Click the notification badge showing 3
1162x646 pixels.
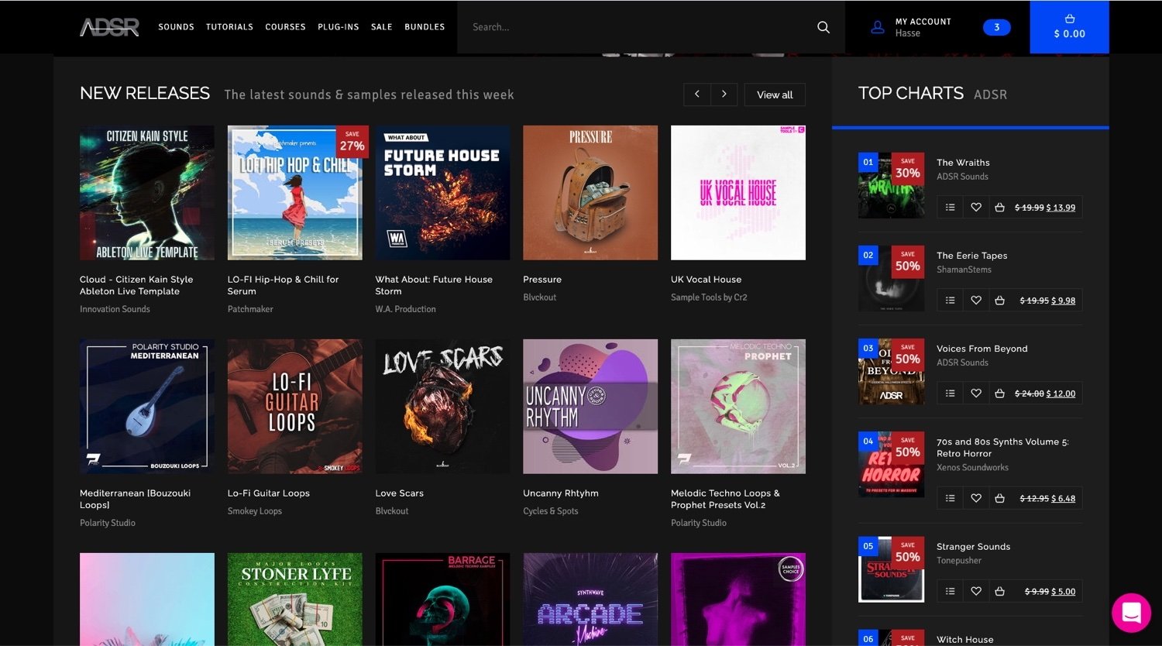point(996,27)
